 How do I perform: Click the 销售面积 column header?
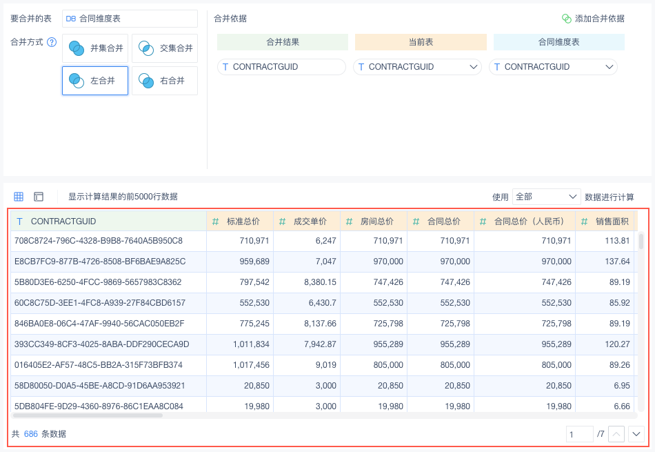[x=612, y=222]
